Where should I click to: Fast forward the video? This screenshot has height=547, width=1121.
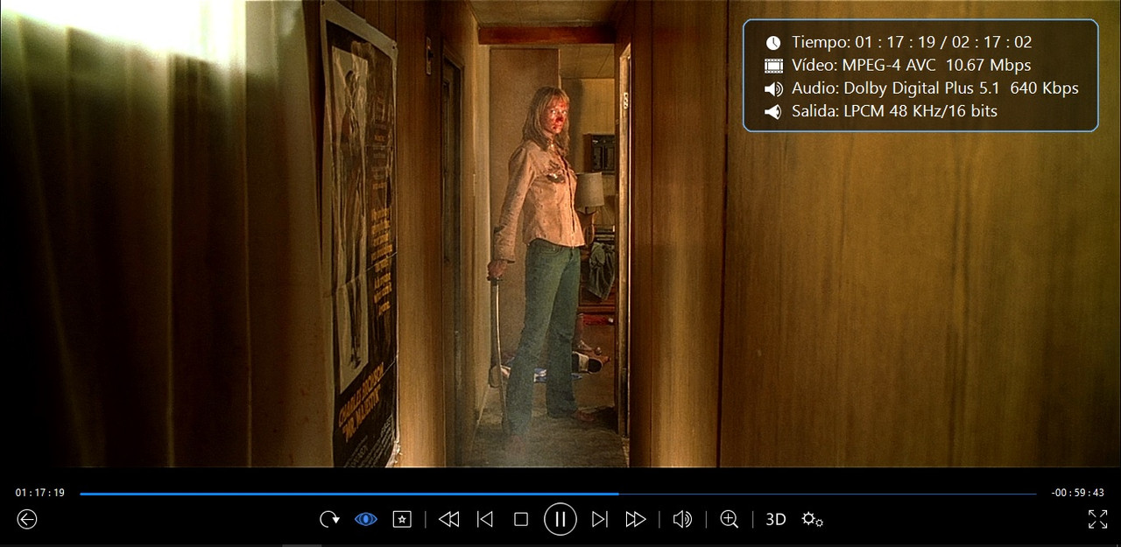[636, 519]
